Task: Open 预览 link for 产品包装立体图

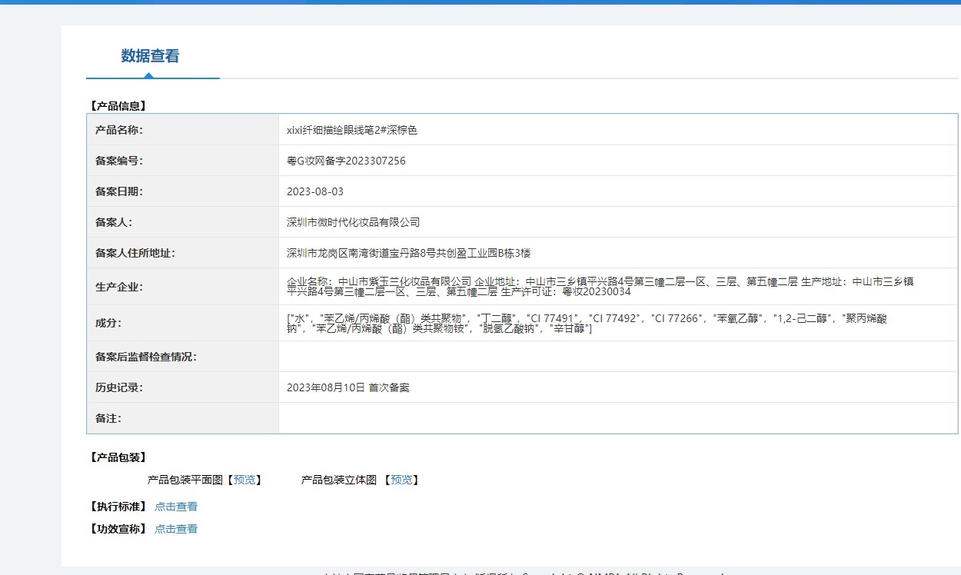Action: pos(401,480)
